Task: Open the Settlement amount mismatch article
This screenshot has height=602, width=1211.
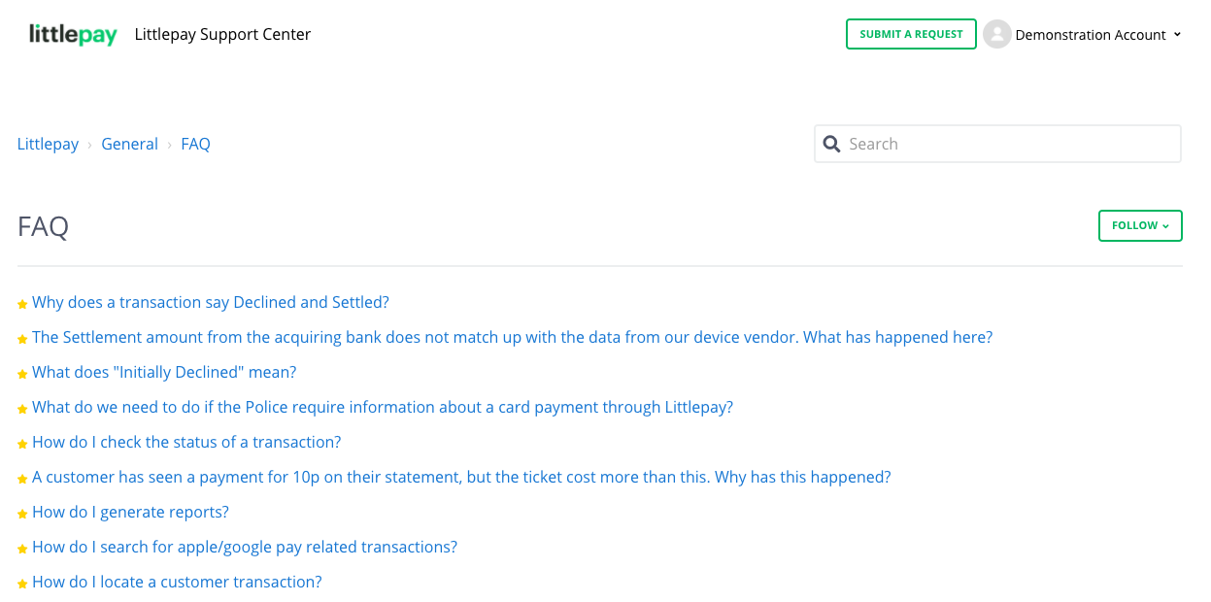Action: [512, 337]
